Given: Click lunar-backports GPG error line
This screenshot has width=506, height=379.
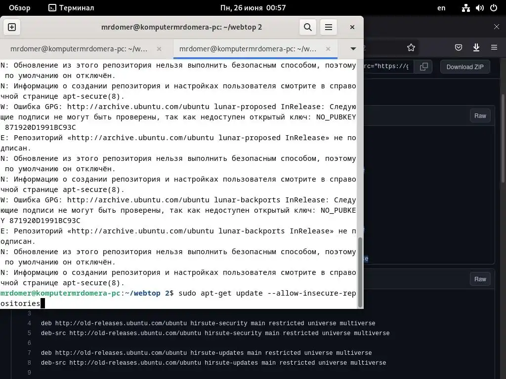Looking at the screenshot, I should coord(178,210).
